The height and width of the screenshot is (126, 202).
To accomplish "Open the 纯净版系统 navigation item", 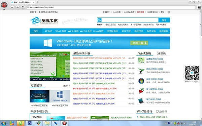I will pyautogui.click(x=112, y=31).
